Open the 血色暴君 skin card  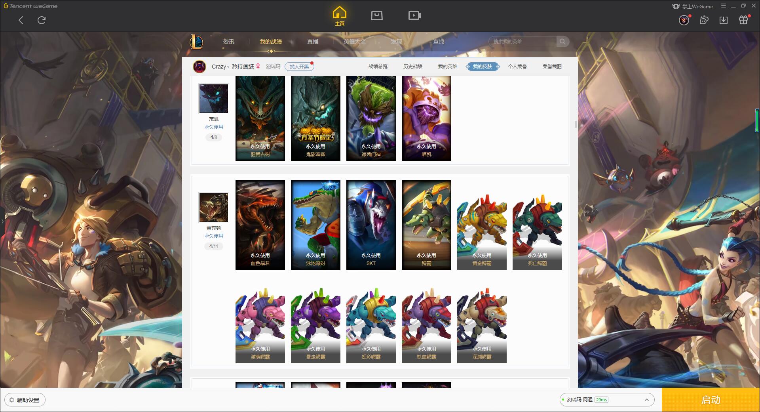[260, 225]
